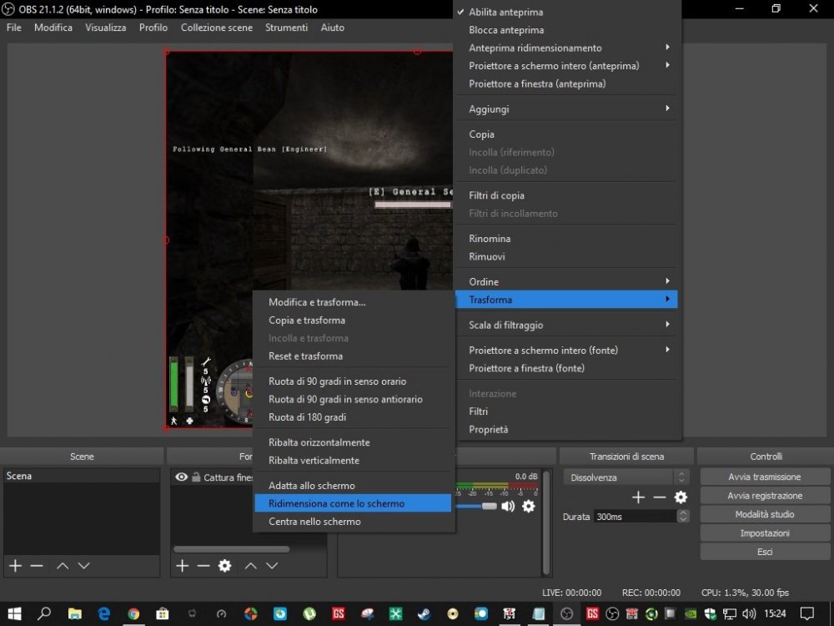Click the sources list horizontal scrollbar

pyautogui.click(x=231, y=549)
